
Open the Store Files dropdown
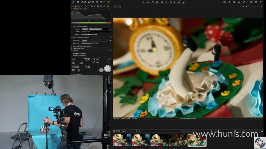[95, 41]
